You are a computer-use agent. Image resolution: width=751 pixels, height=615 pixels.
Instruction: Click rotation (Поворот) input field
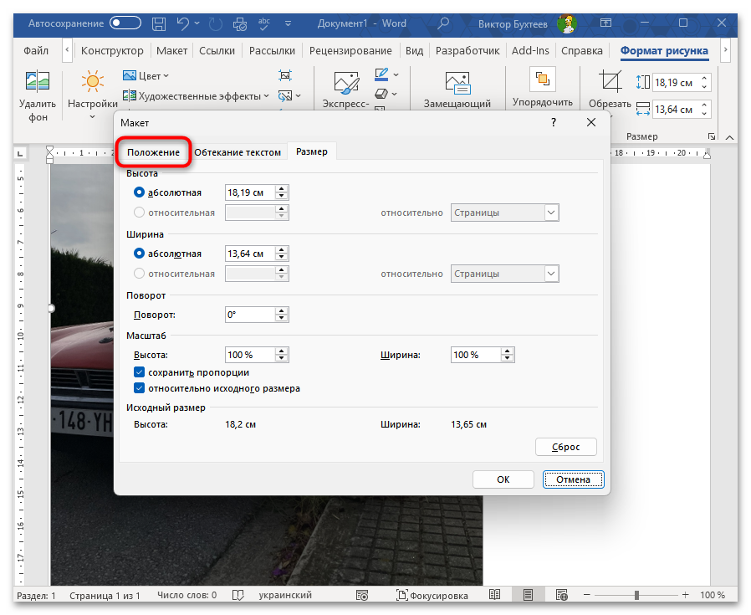[x=250, y=315]
